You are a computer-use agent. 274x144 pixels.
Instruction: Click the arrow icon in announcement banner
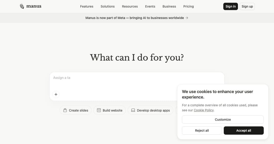click(187, 18)
